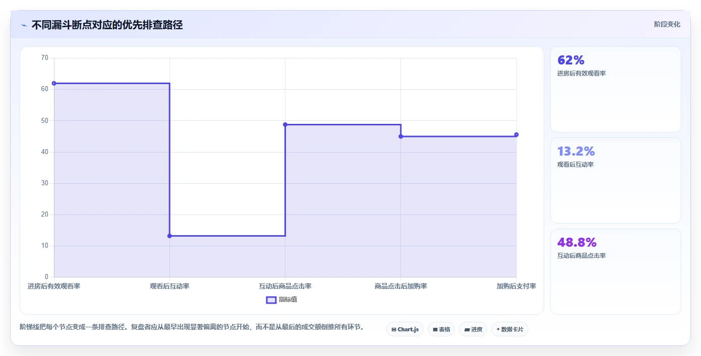Click the x-axis label 商品点击后加购率
The width and height of the screenshot is (701, 356).
point(401,286)
